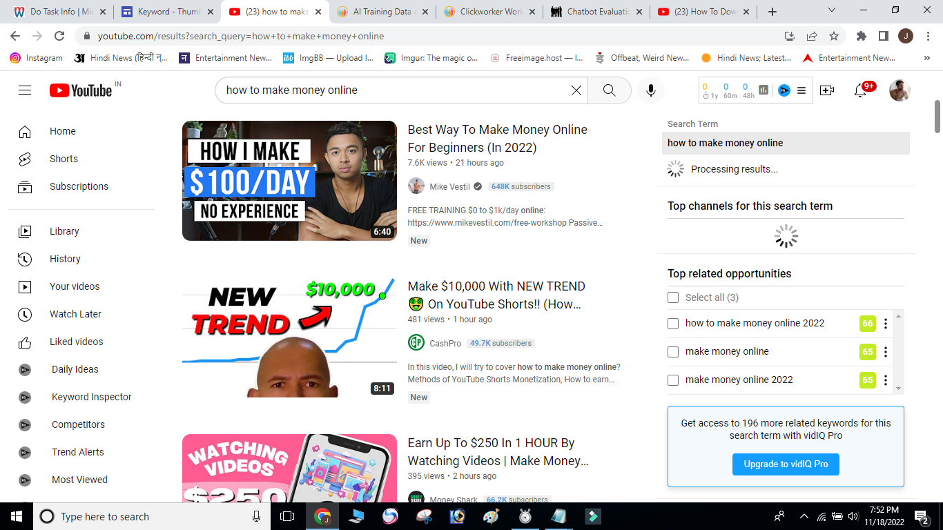Open the Windows Start menu
The image size is (943, 530).
(x=17, y=516)
